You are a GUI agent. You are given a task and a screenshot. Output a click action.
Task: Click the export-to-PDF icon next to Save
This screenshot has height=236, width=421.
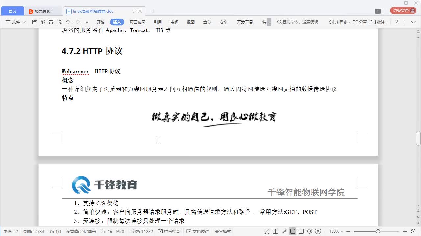[43, 22]
